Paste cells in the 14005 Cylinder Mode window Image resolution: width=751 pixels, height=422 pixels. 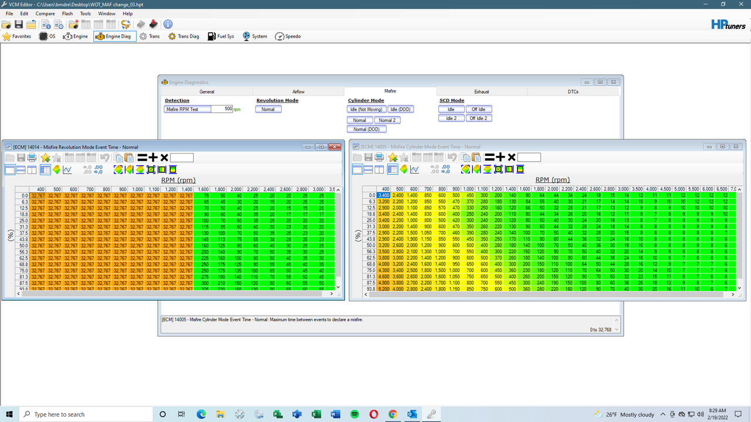coord(475,157)
